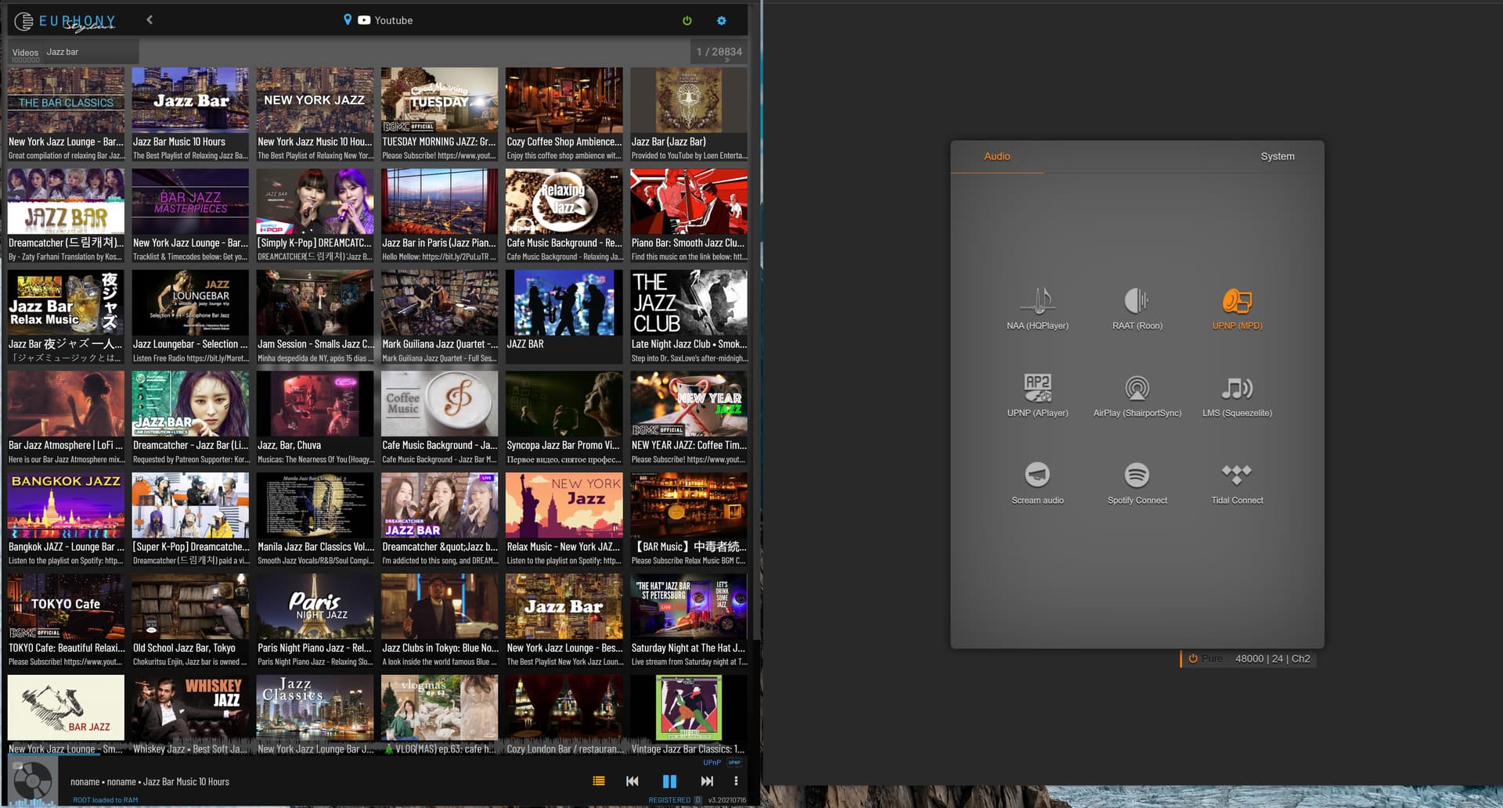Toggle the orange Pure power switch
This screenshot has width=1503, height=808.
tap(1193, 659)
